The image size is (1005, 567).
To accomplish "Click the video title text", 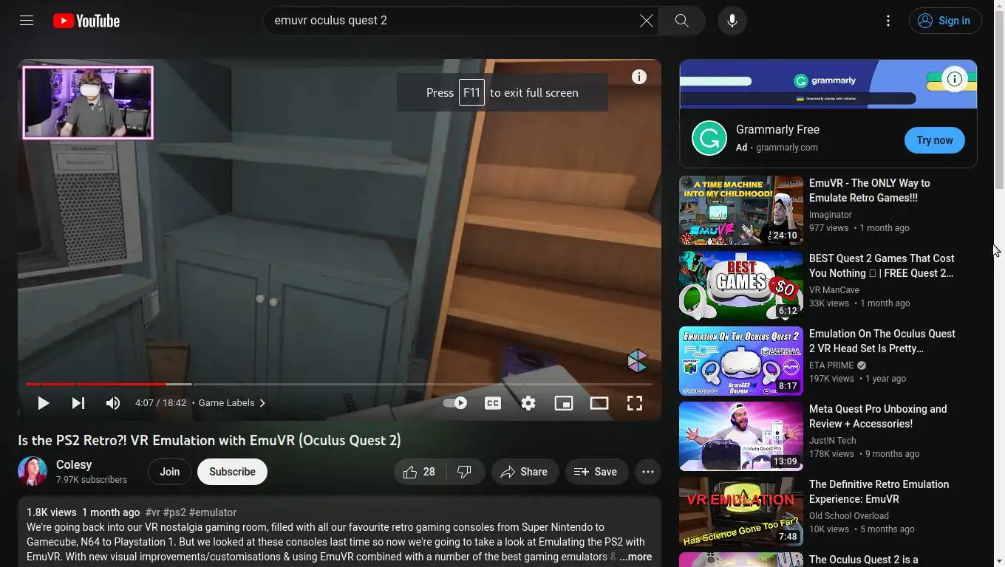I will (x=209, y=441).
